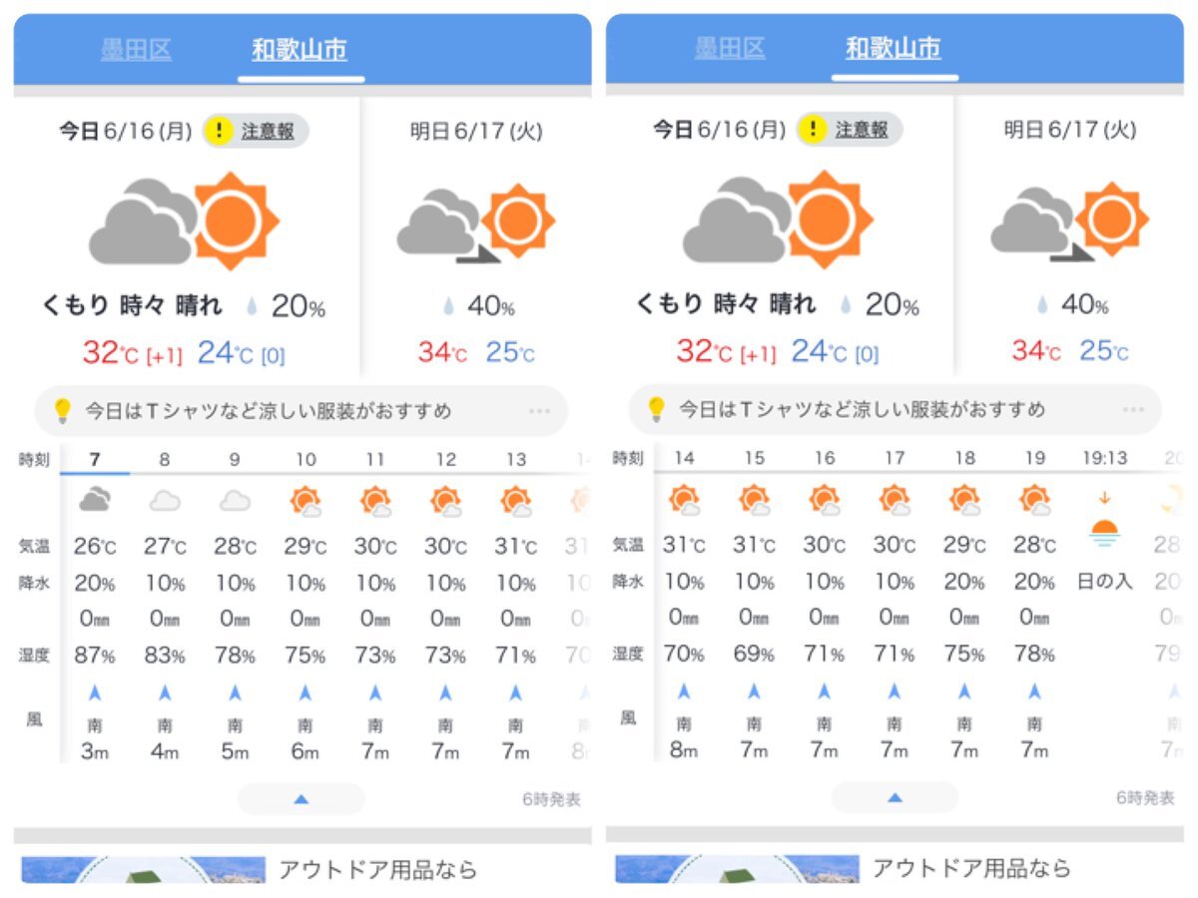Tap the south wind arrow at 10 o'clock
The height and width of the screenshot is (898, 1198).
click(x=305, y=692)
